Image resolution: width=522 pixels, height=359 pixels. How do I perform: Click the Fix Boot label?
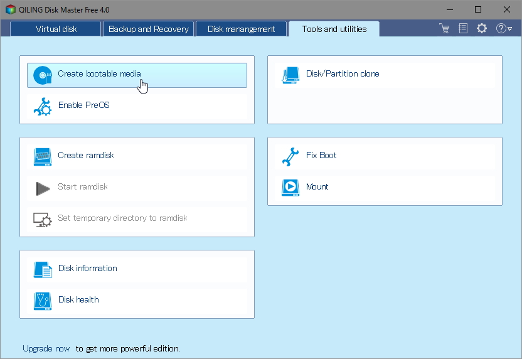321,155
